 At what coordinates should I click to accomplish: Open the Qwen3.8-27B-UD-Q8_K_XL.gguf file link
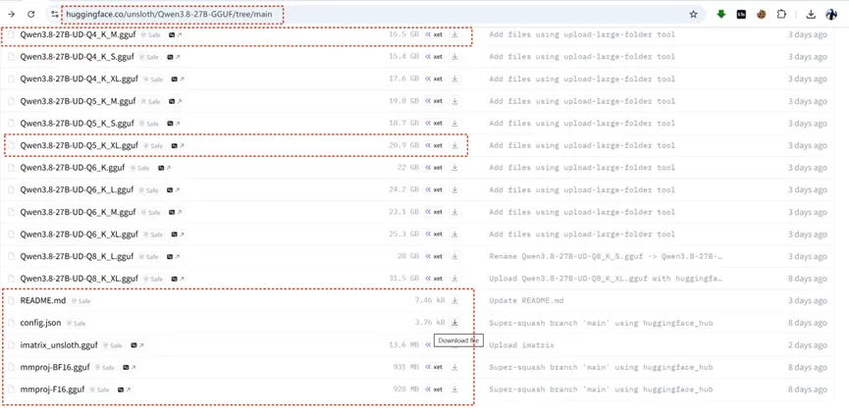click(80, 279)
